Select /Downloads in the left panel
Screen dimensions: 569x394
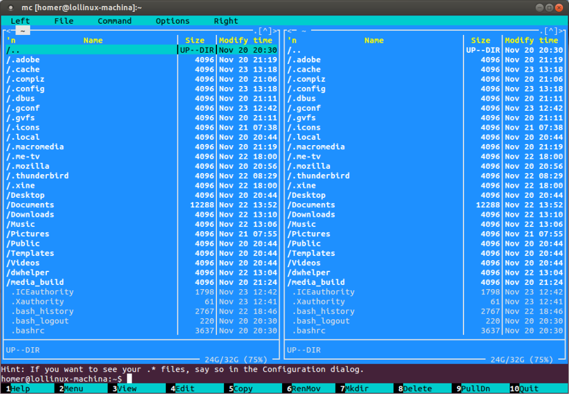(x=142, y=214)
